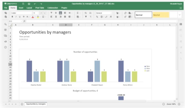Click the About info icon
This screenshot has height=108, width=185.
point(5,47)
